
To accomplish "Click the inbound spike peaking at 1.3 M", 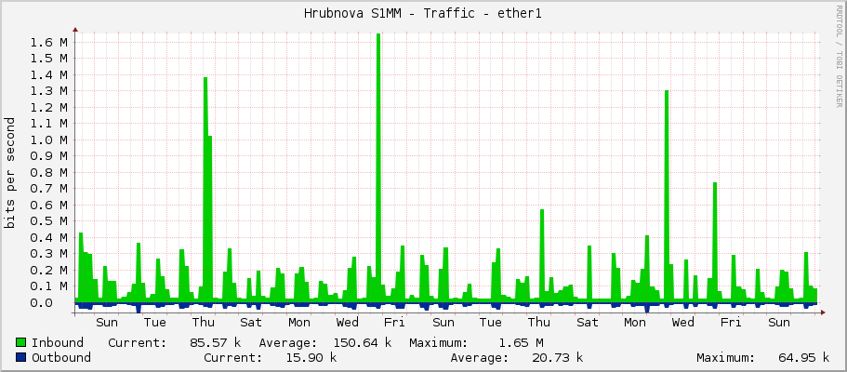I will click(667, 194).
